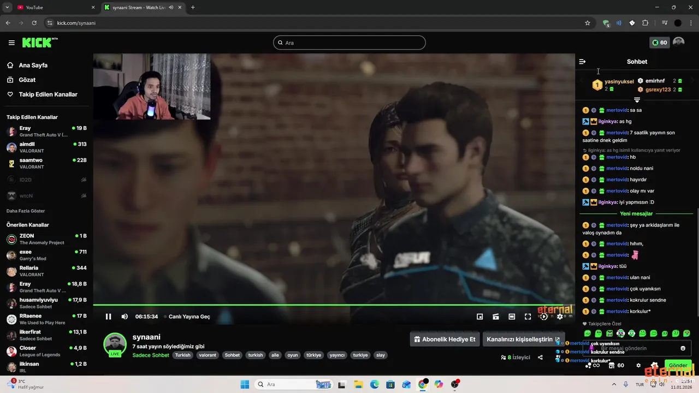Jump to live with Canlı Yayına Geç

(187, 317)
